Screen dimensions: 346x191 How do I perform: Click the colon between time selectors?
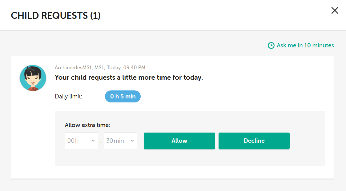click(x=101, y=141)
